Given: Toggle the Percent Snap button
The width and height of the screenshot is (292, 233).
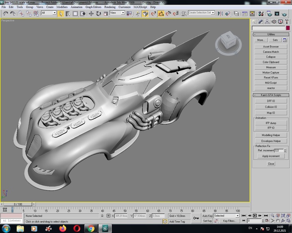Looking at the screenshot, I should pyautogui.click(x=169, y=14).
